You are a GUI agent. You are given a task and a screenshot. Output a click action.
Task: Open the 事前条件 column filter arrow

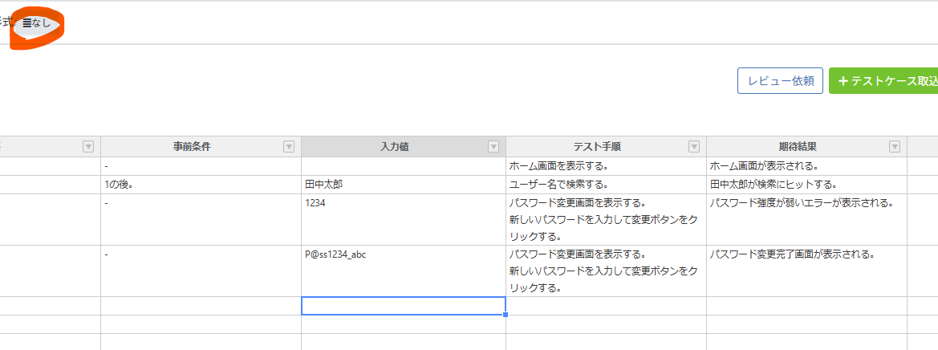coord(289,147)
